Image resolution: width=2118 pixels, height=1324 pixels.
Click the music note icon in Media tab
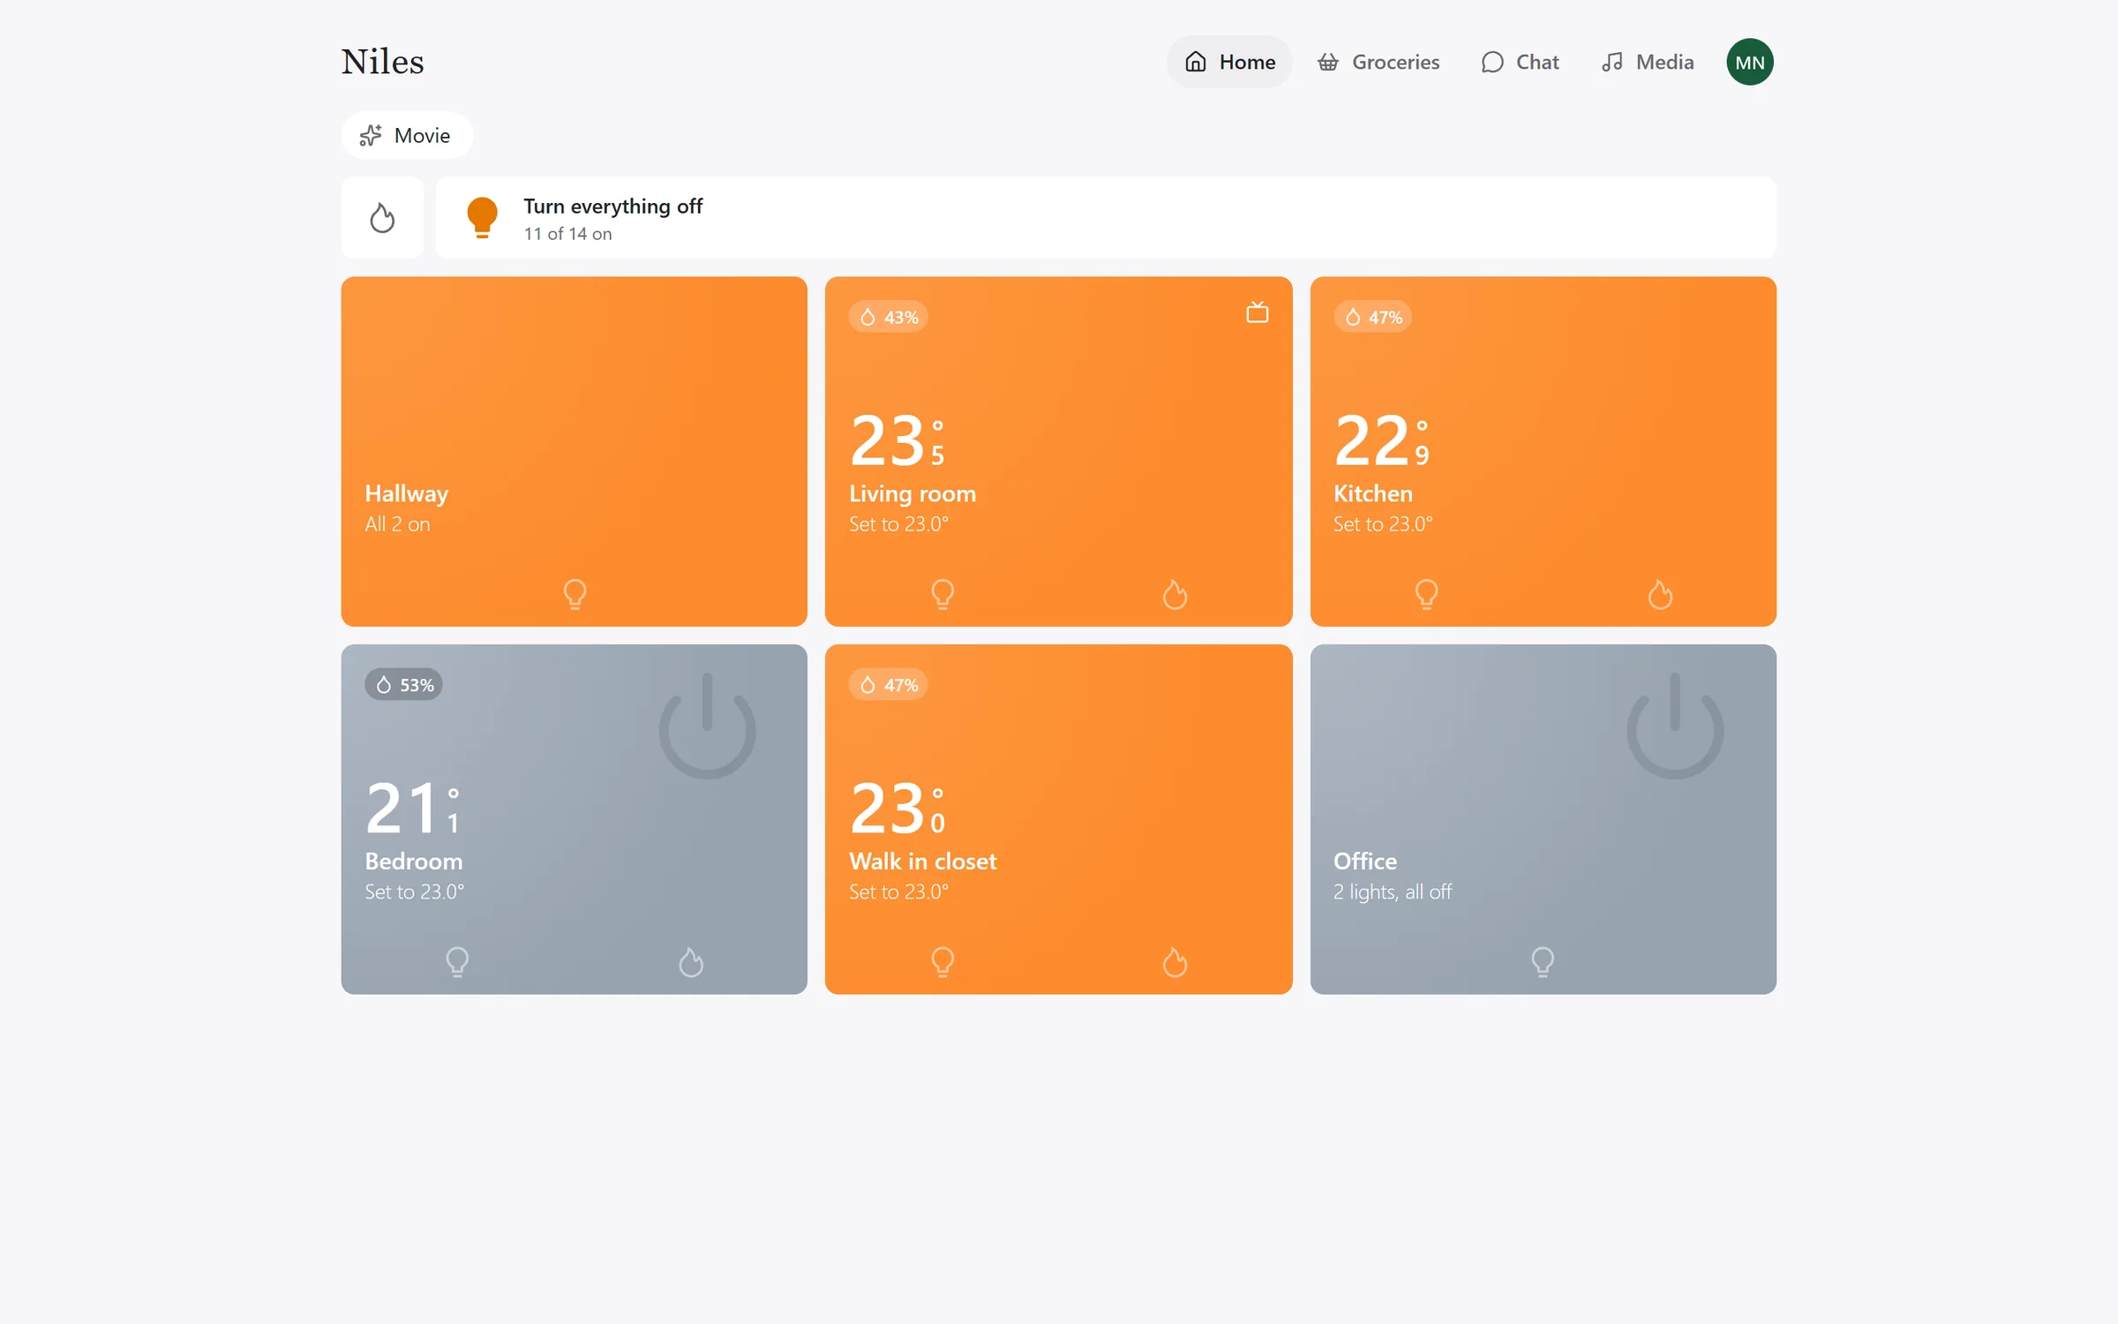click(1612, 62)
